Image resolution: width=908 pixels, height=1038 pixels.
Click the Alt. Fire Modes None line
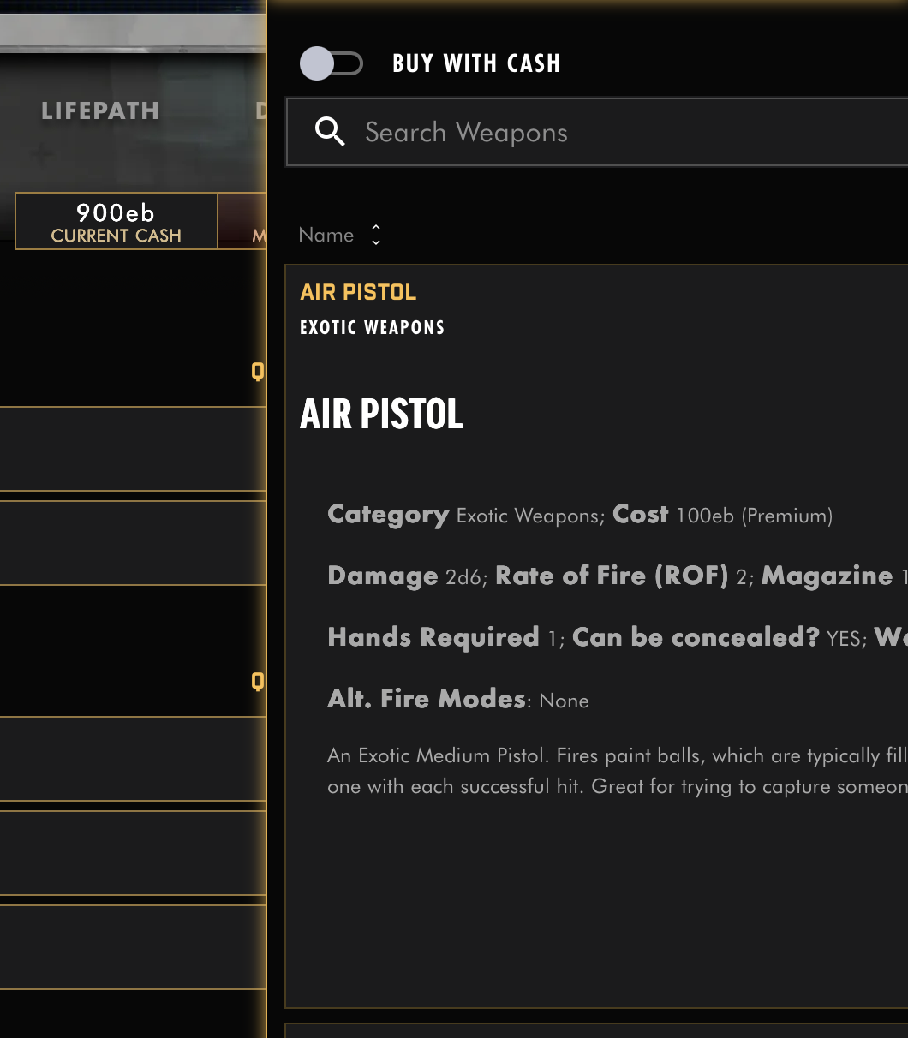pyautogui.click(x=458, y=699)
